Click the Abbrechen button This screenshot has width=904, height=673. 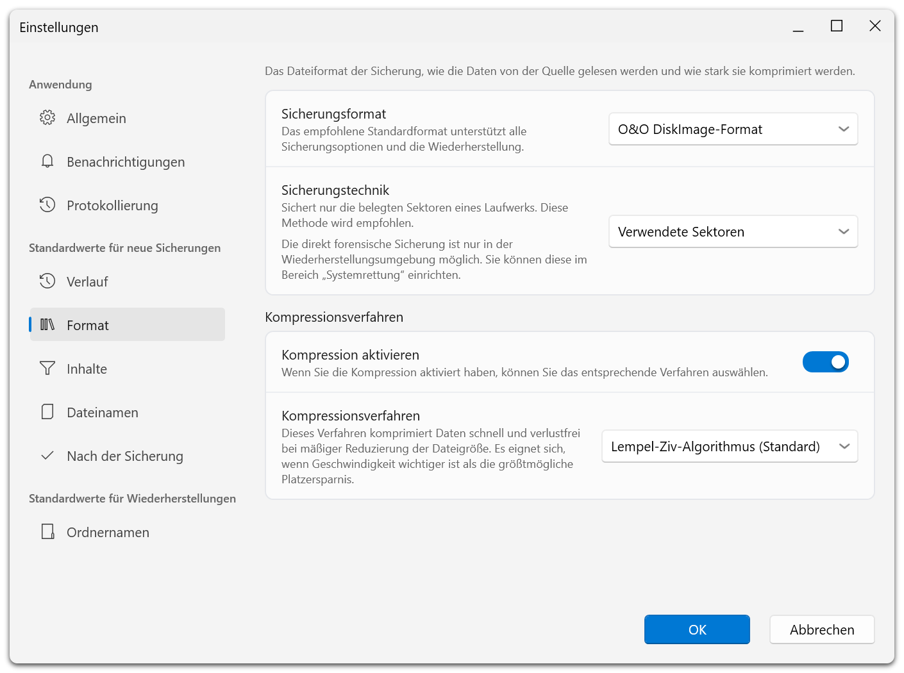(x=822, y=629)
